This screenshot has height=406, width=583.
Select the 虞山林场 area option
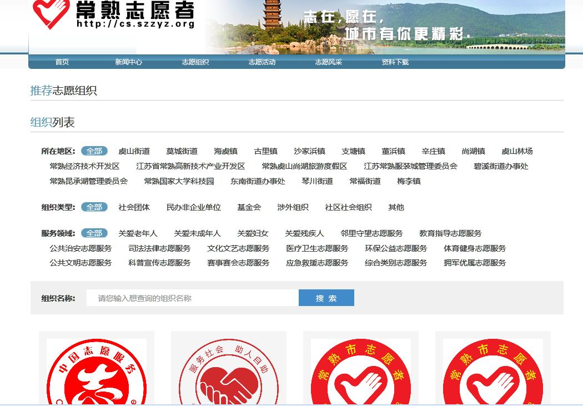coord(517,151)
